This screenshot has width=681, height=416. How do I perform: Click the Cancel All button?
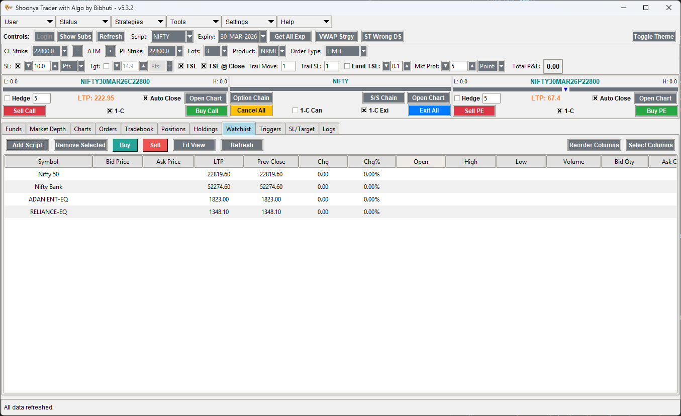pyautogui.click(x=251, y=110)
